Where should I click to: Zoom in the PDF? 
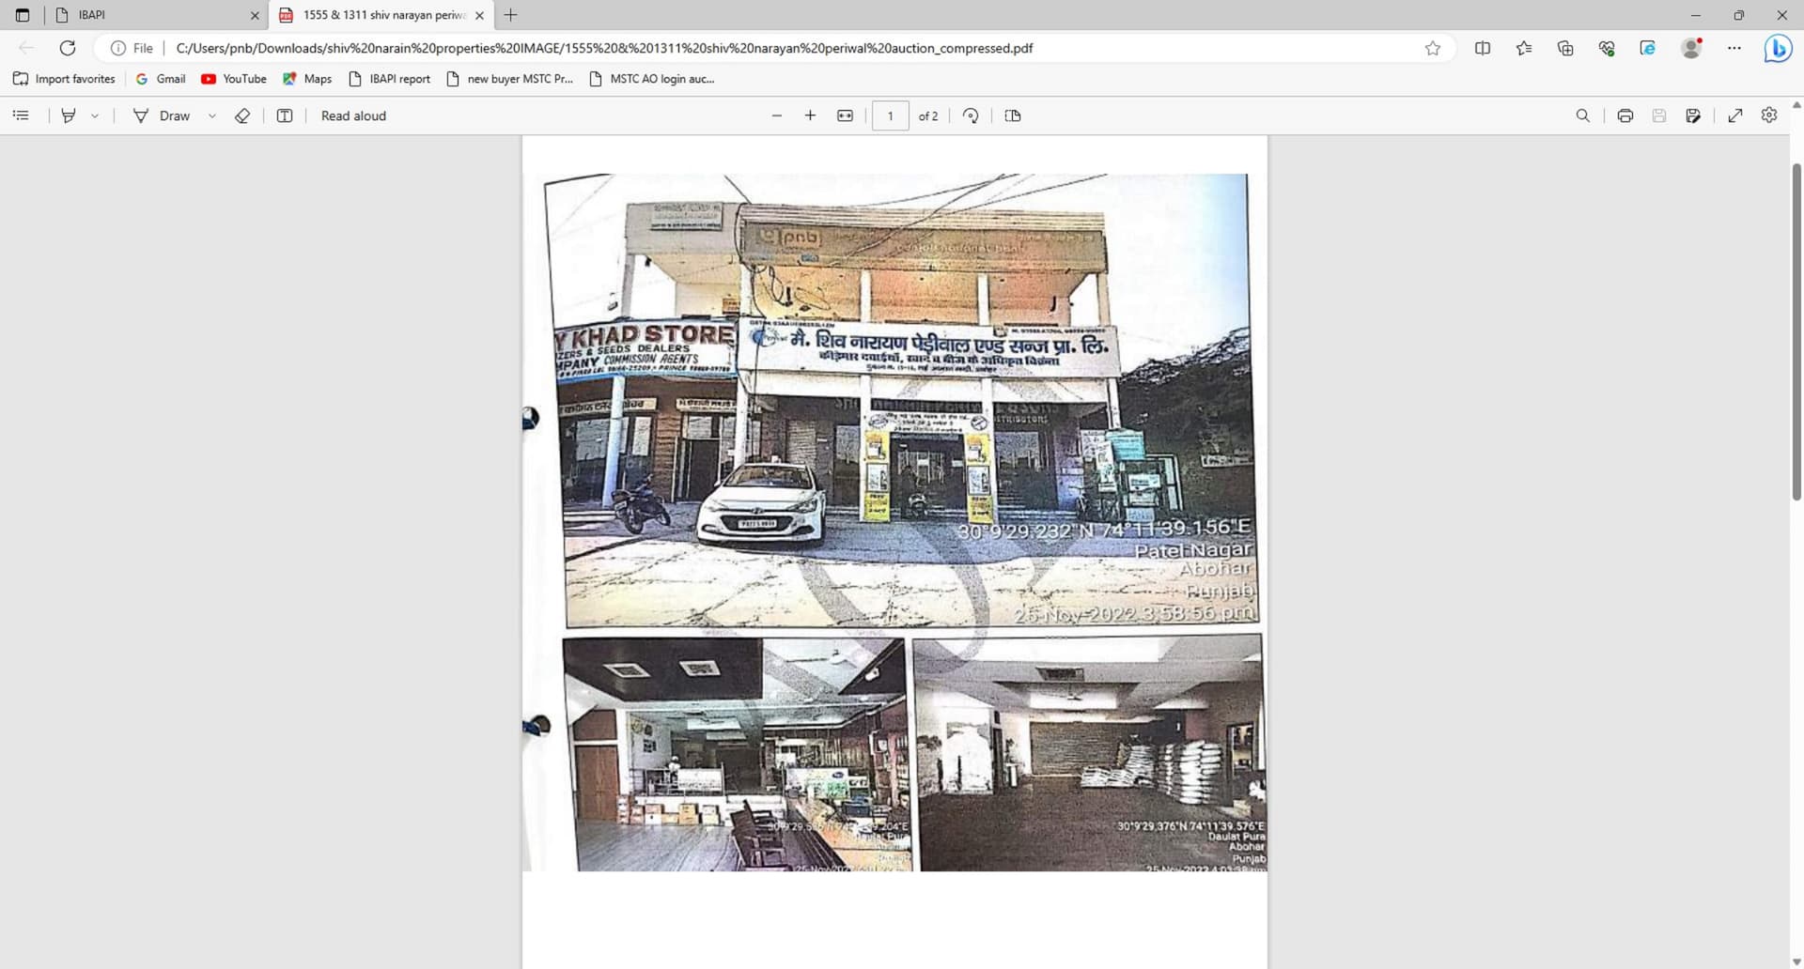tap(810, 115)
